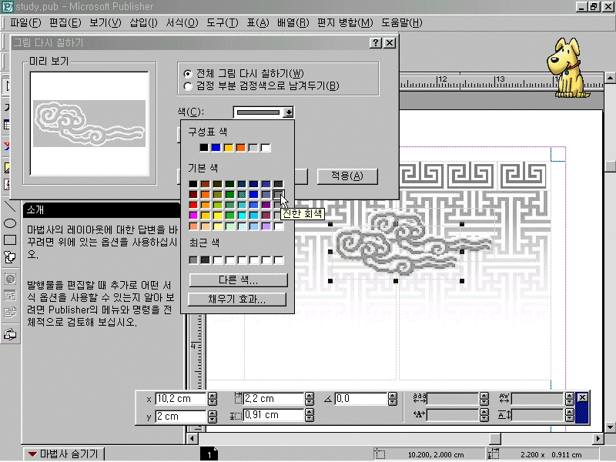Choose the lavender swatch in basic colors
Image resolution: width=616 pixels, height=462 pixels.
(x=266, y=226)
